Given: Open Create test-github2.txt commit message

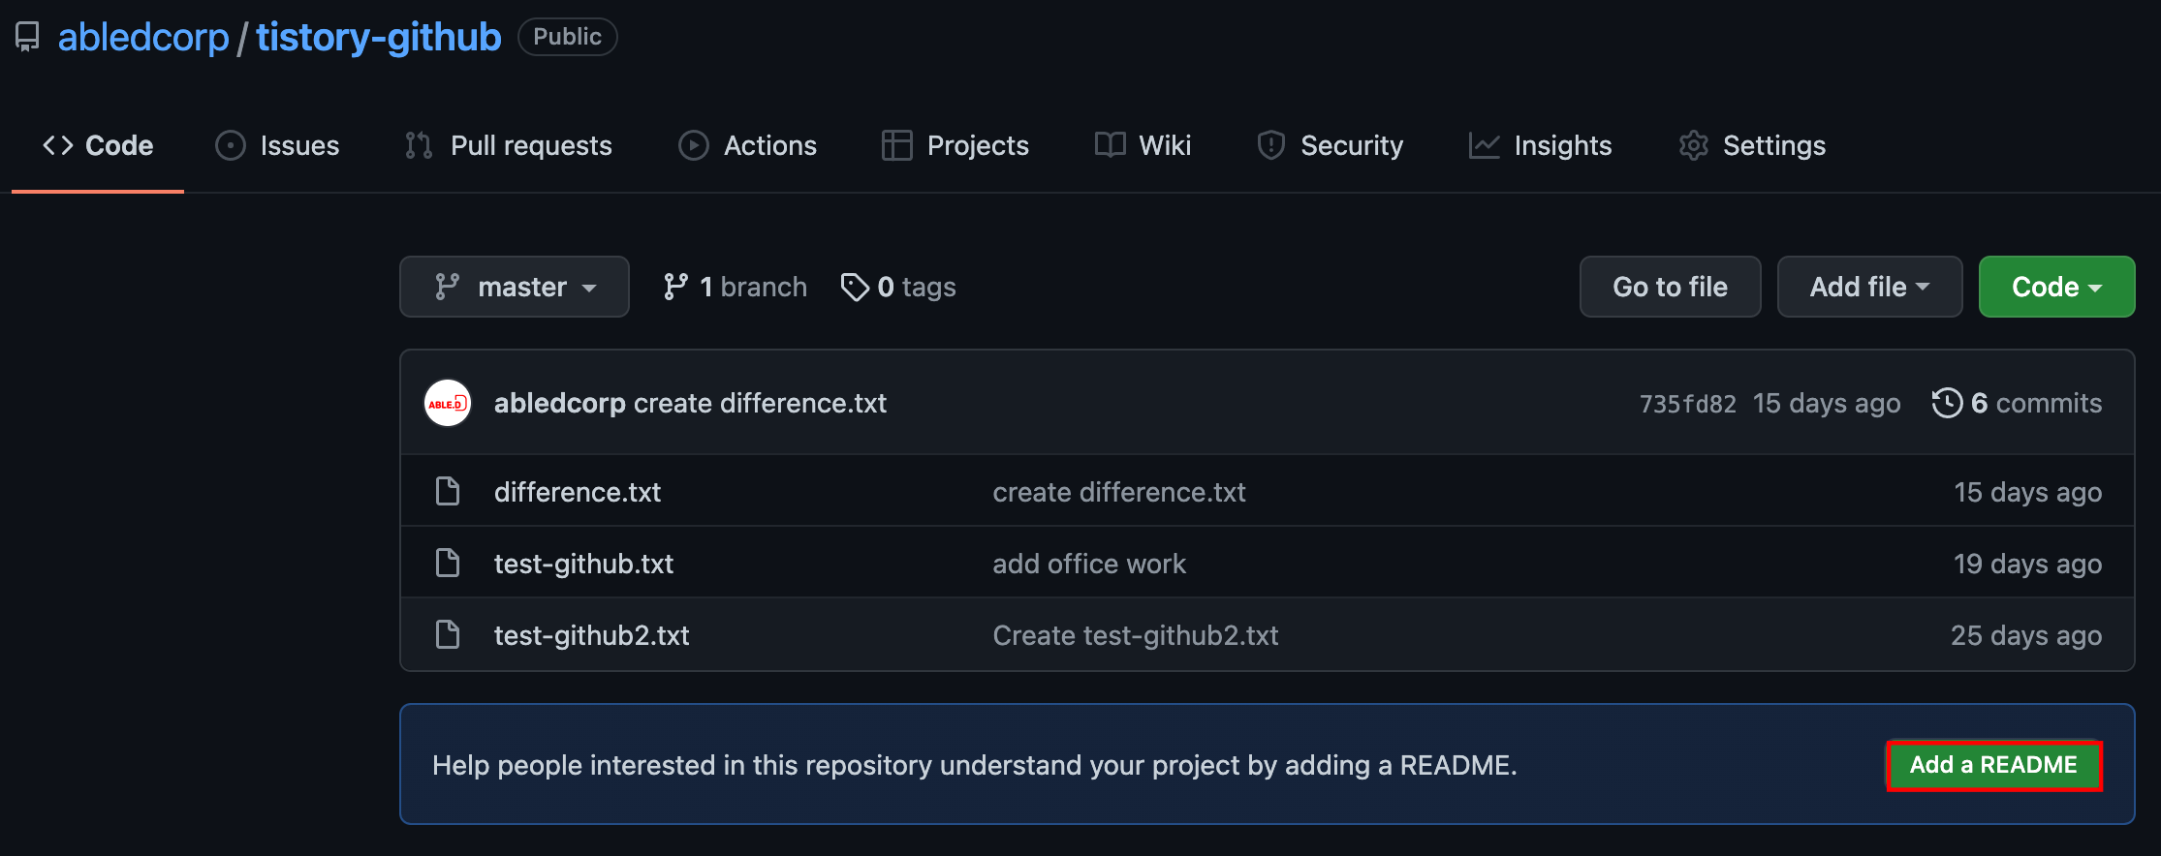Looking at the screenshot, I should click(x=1136, y=635).
